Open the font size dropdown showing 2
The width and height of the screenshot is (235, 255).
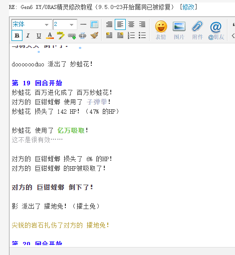(65, 24)
